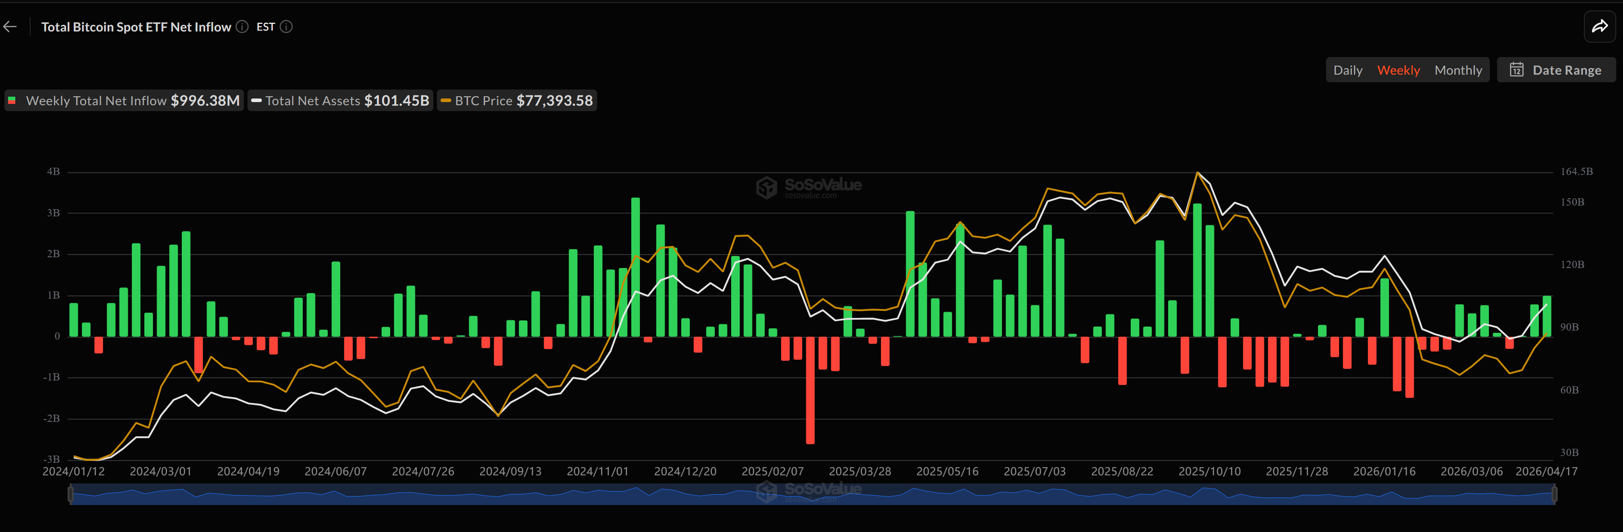1623x532 pixels.
Task: Toggle off the Weekly Total Net Inflow bars
Action: (123, 100)
